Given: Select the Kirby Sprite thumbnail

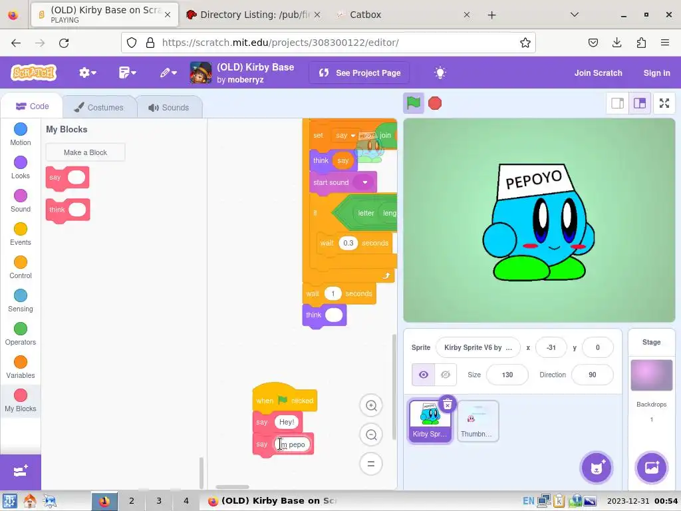Looking at the screenshot, I should point(430,421).
